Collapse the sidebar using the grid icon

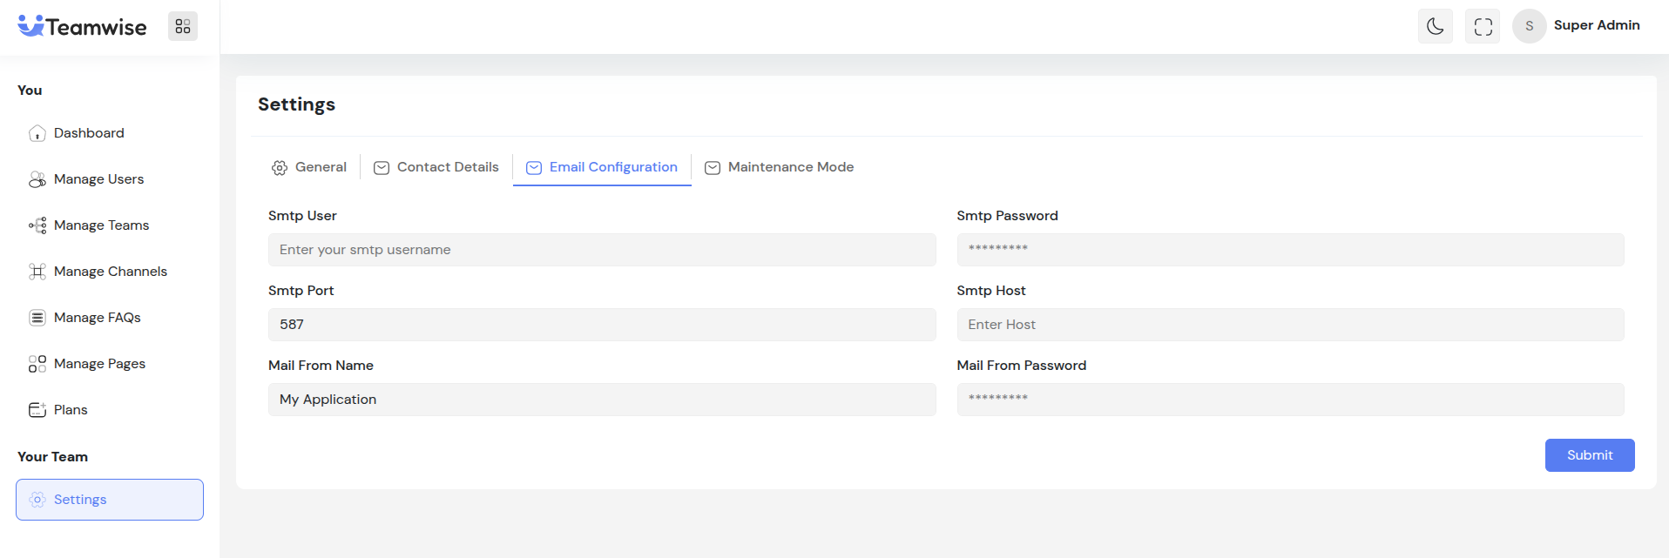183,26
